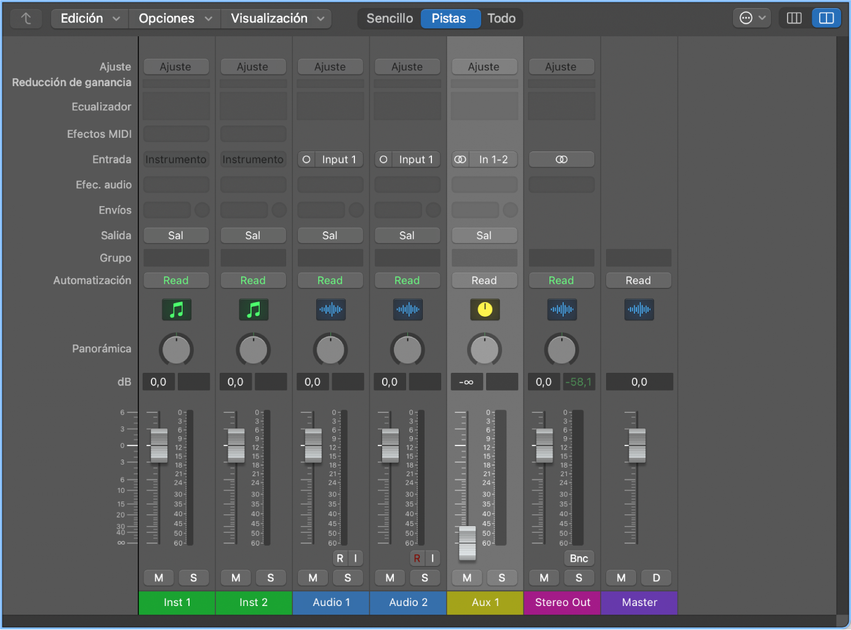
Task: Click the stereo format icon on Stereo Out
Action: click(561, 159)
